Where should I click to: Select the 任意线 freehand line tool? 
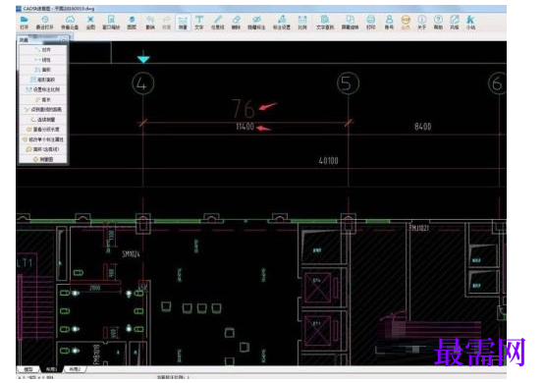(218, 23)
